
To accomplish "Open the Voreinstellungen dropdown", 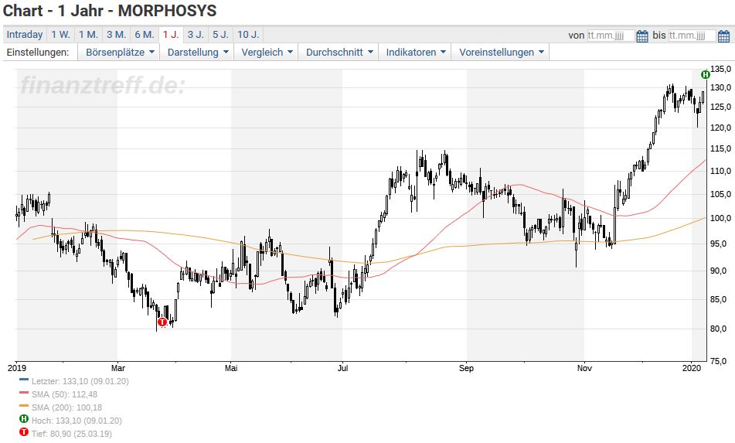I will pyautogui.click(x=501, y=52).
